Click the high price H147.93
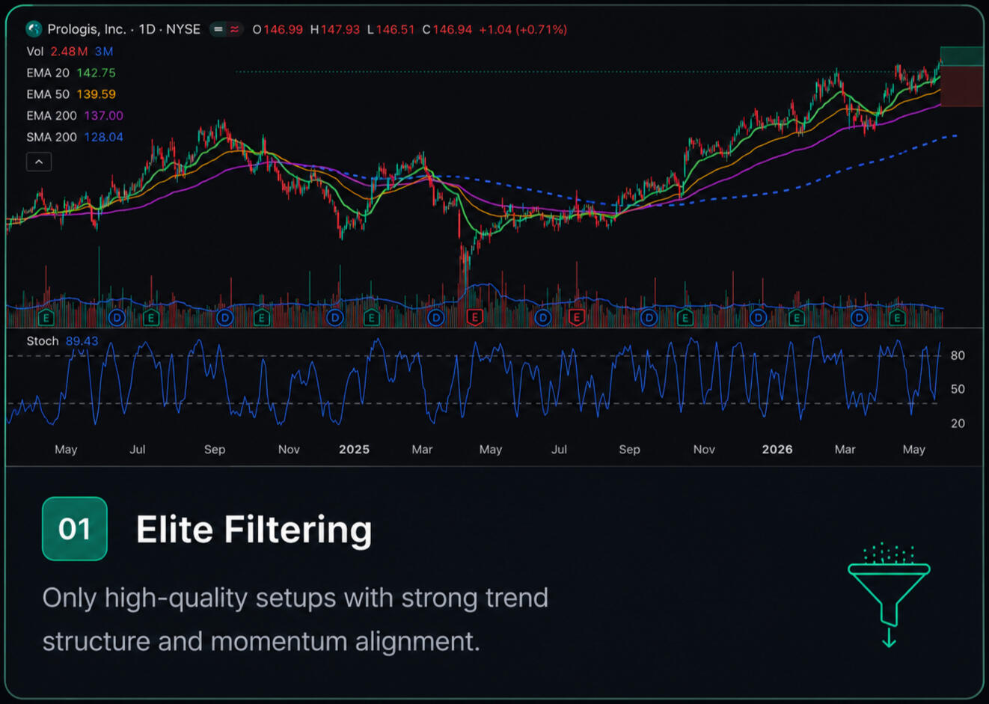The height and width of the screenshot is (704, 989). pyautogui.click(x=335, y=29)
